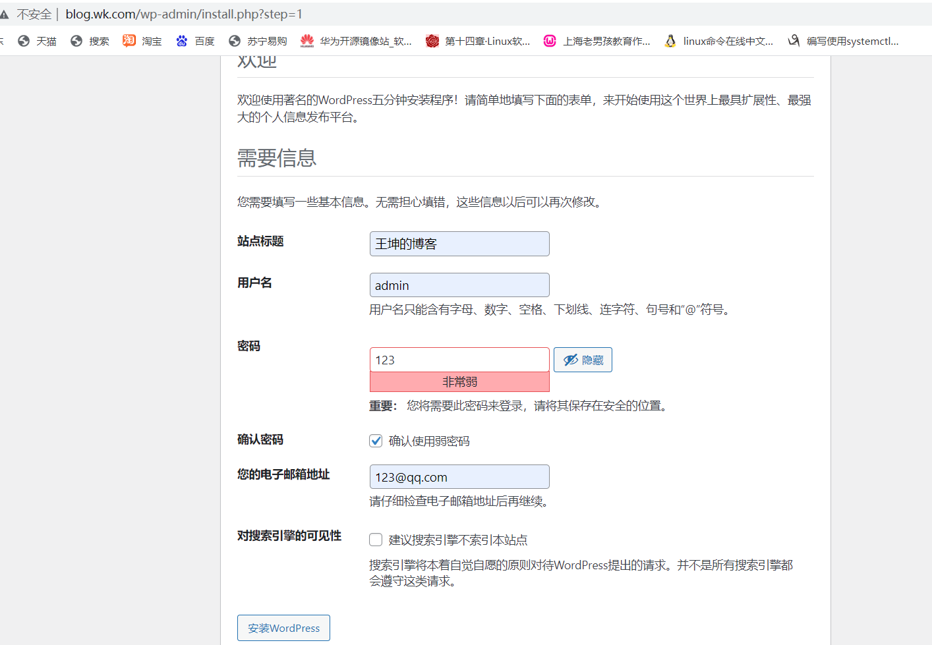Screen dimensions: 932x645
Task: Click the 您的电子邮箱地址 label
Action: (x=283, y=474)
